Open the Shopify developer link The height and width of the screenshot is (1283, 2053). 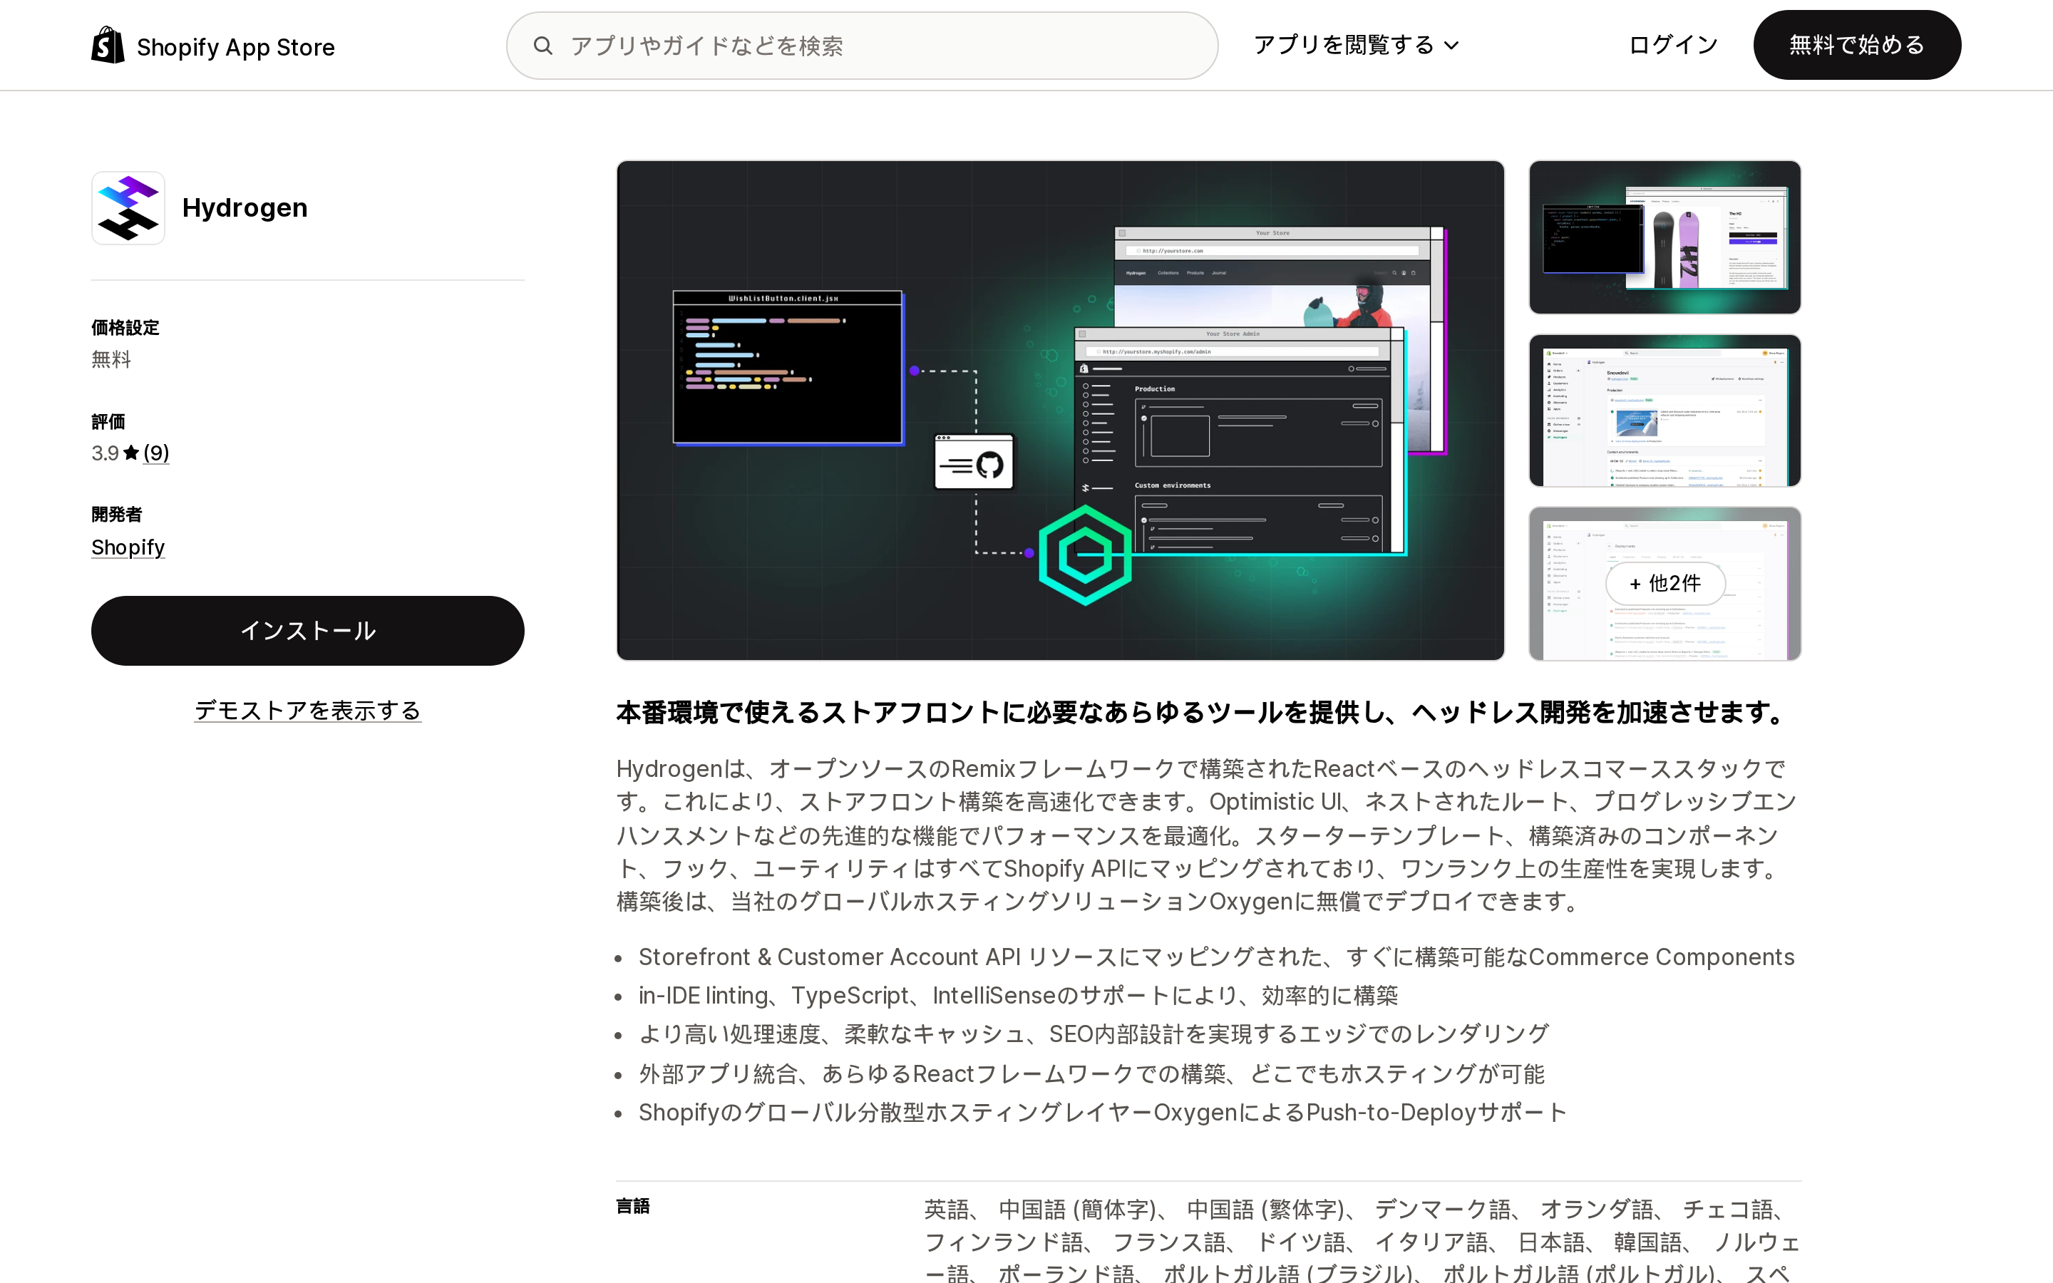click(x=128, y=547)
